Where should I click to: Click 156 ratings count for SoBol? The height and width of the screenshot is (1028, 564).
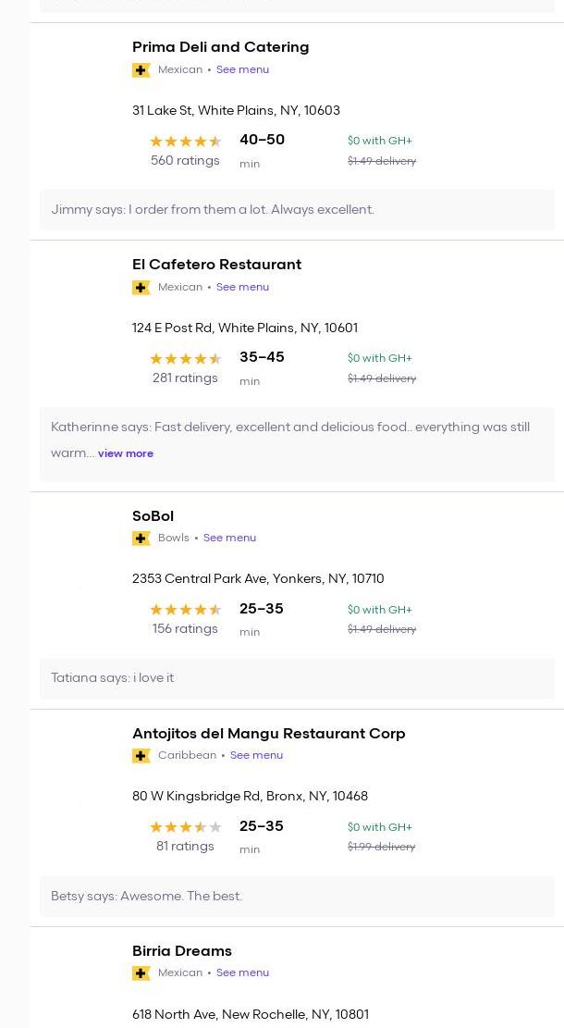click(x=185, y=629)
